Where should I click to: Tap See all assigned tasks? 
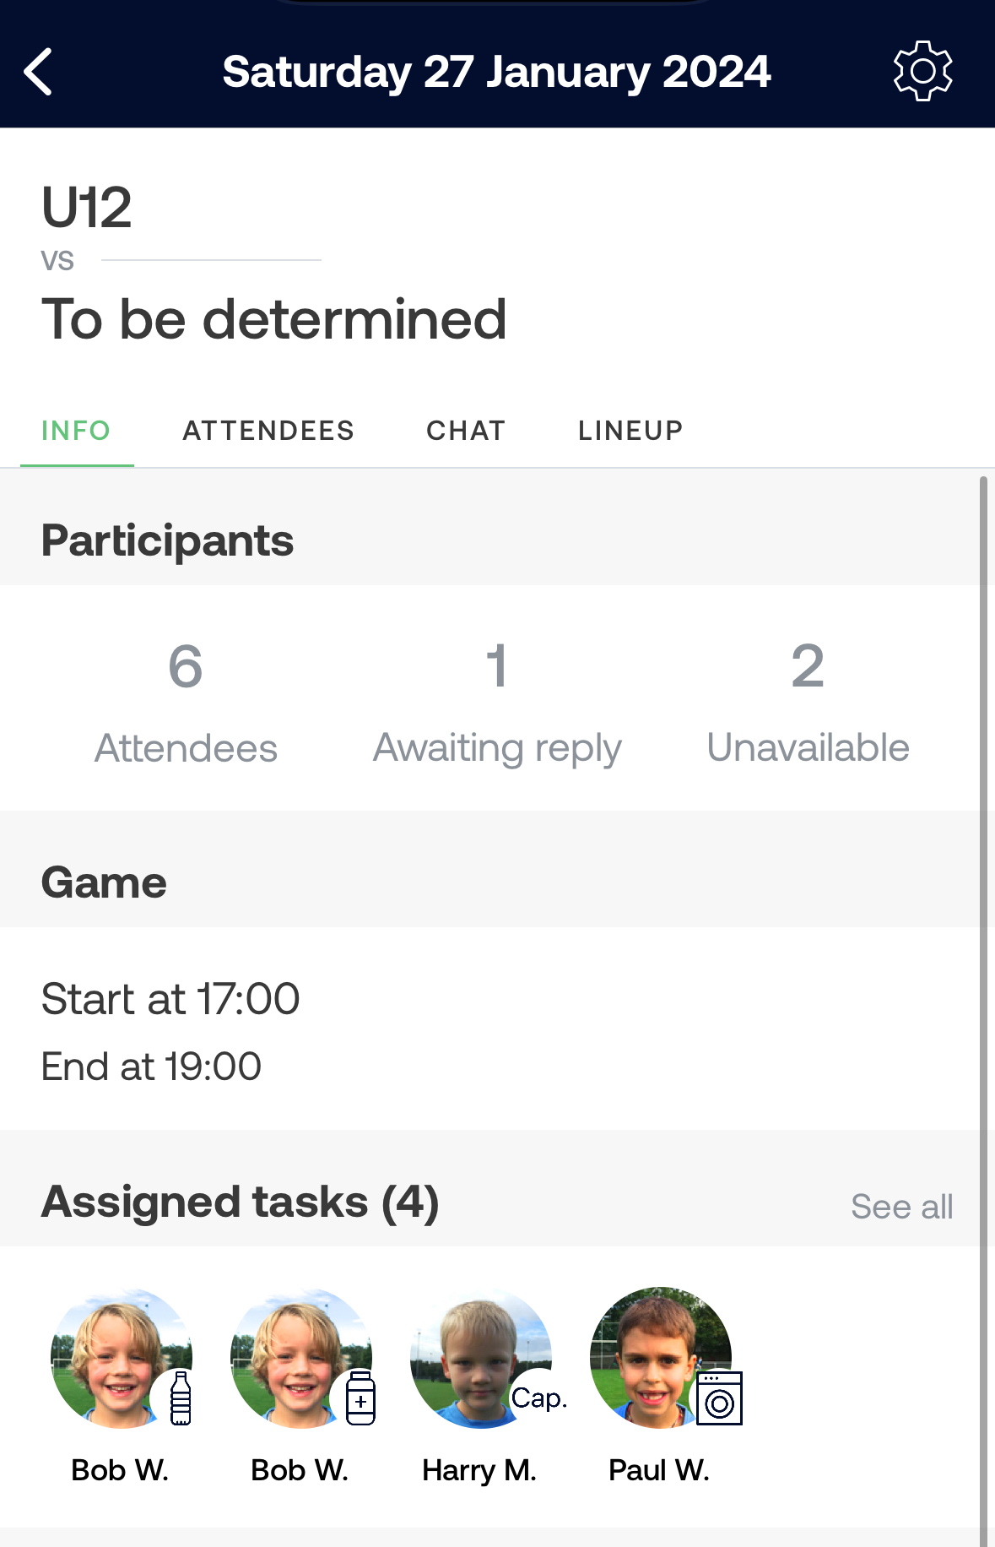click(901, 1207)
